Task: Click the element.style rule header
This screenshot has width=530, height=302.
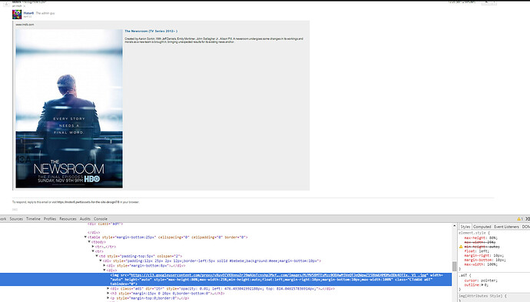Action: click(474, 233)
